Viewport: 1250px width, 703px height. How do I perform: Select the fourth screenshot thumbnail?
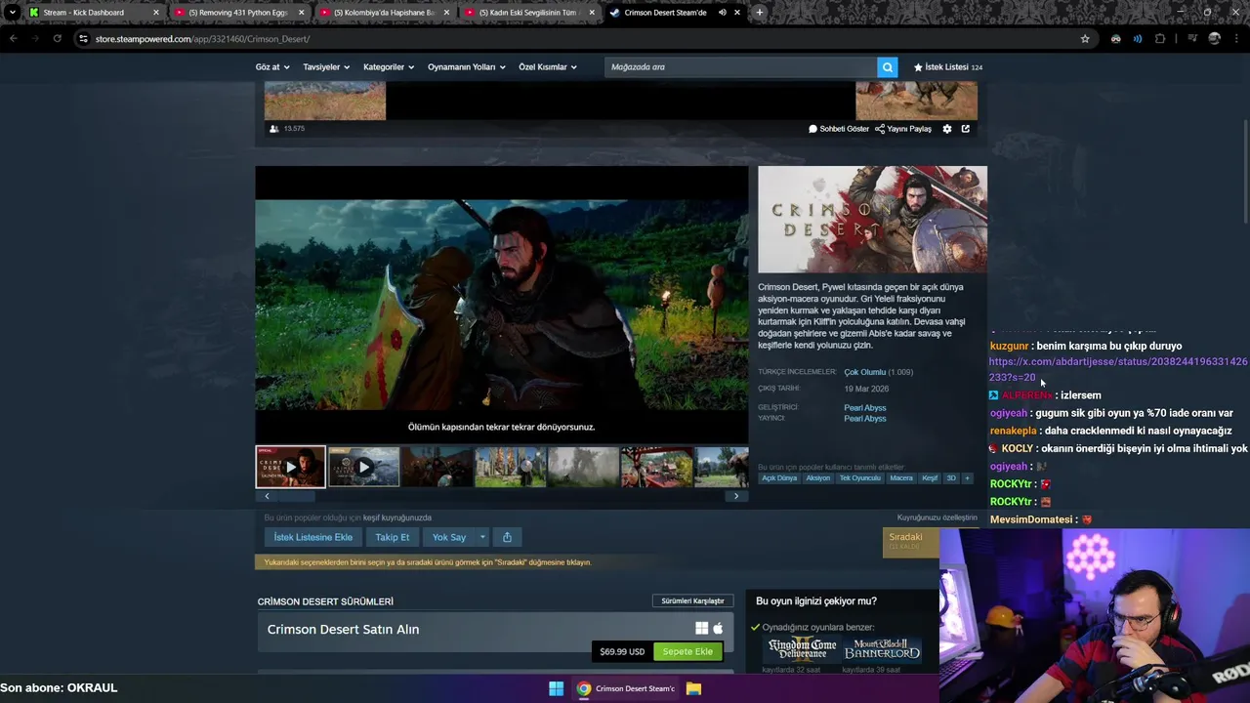point(510,467)
